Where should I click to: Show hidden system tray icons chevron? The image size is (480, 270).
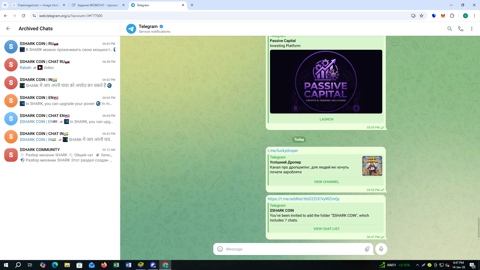click(x=417, y=265)
